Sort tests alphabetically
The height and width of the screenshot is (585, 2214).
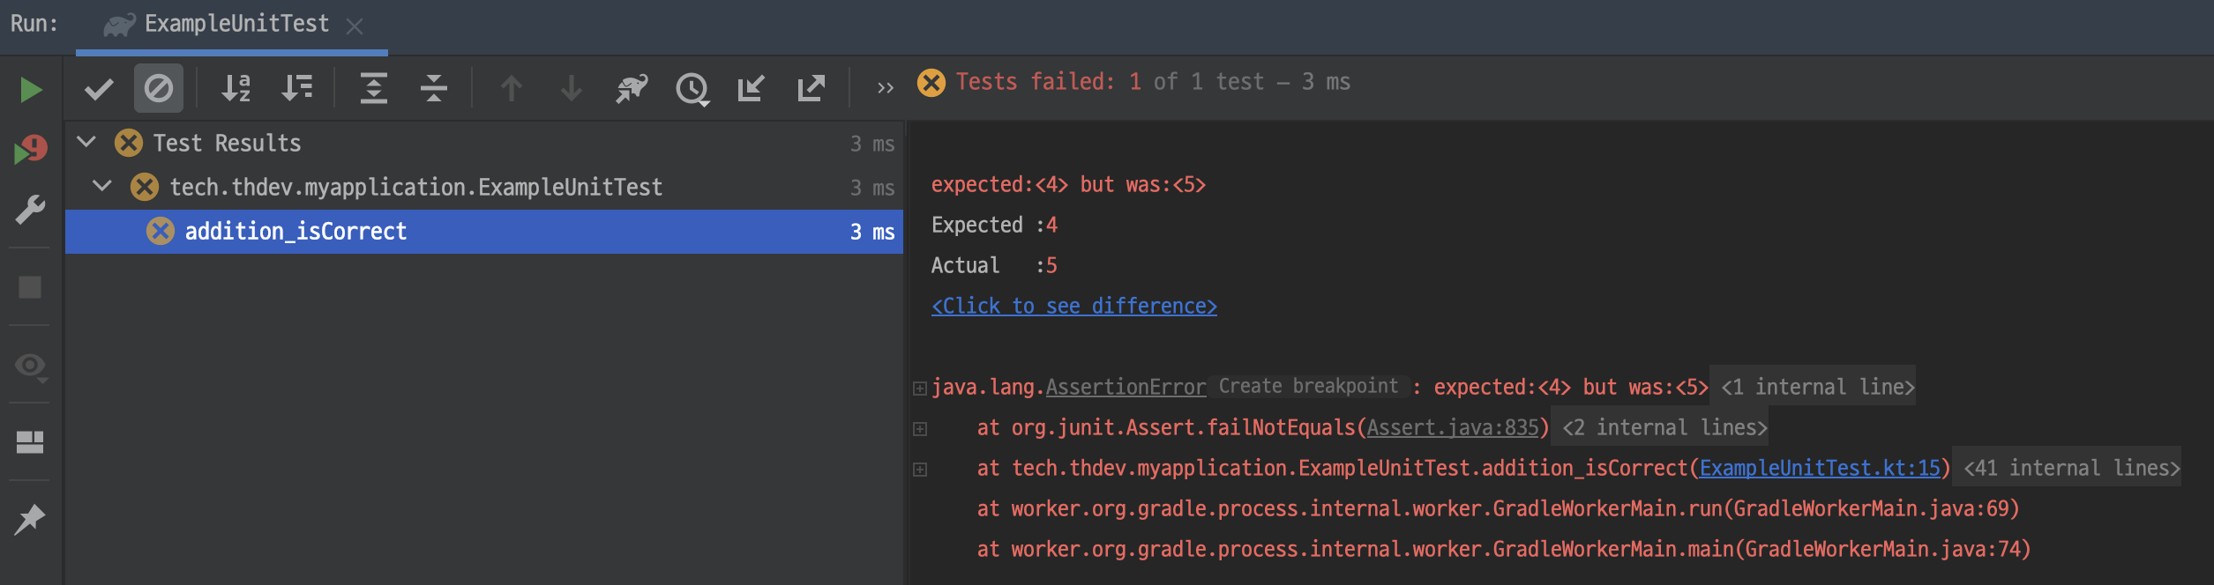[236, 88]
